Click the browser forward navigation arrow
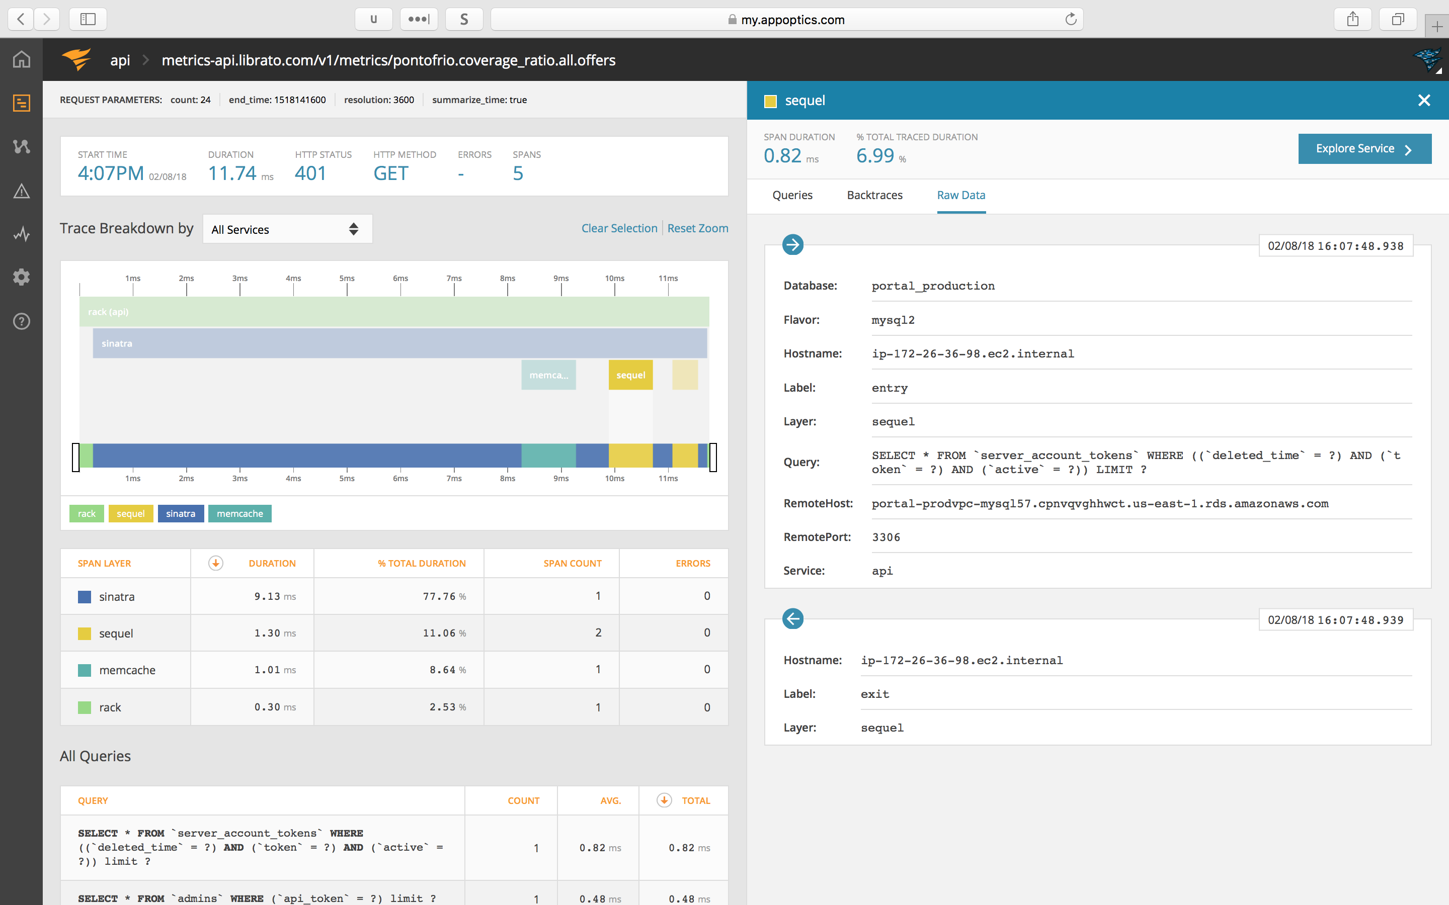1449x905 pixels. (x=47, y=19)
